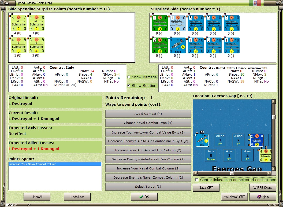This screenshot has width=283, height=207.
Task: Select the blue 2-3-10 ship counter
Action: pyautogui.click(x=232, y=23)
